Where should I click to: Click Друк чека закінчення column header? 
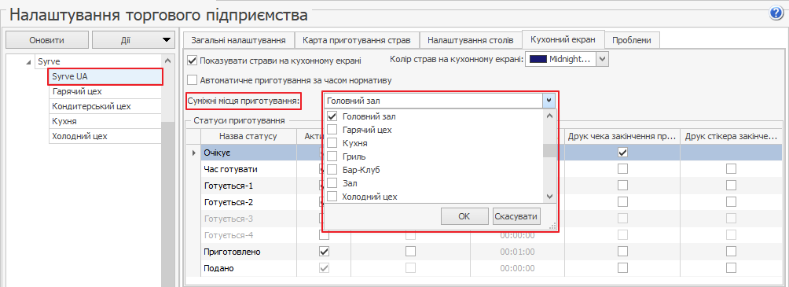622,136
